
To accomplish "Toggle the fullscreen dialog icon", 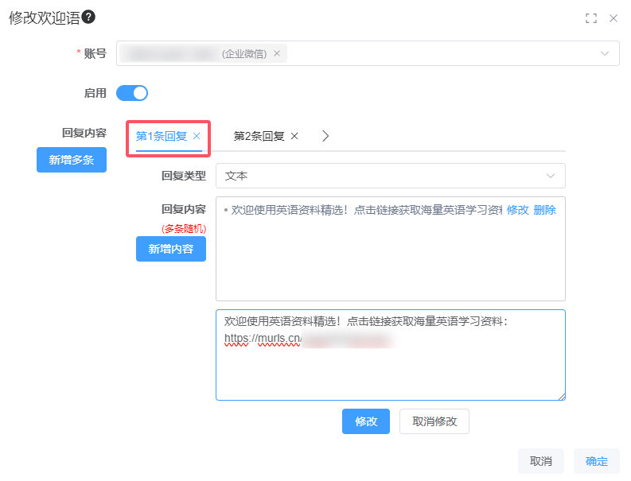I will [x=590, y=18].
